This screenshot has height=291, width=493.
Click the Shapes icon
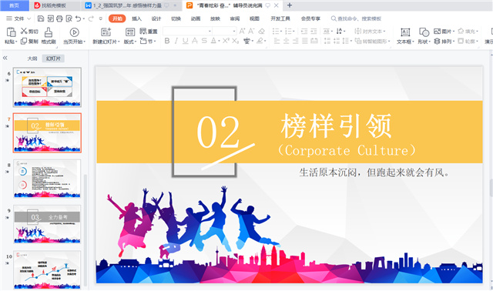424,32
